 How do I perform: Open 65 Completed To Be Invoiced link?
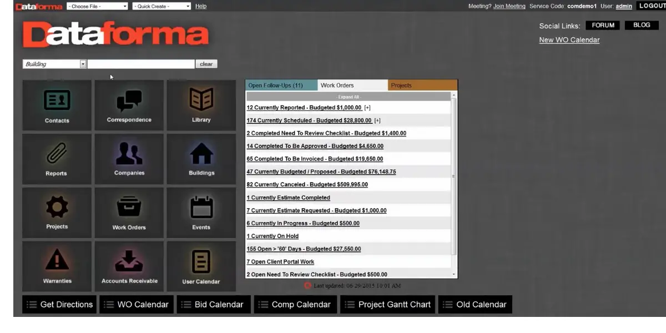coord(315,159)
